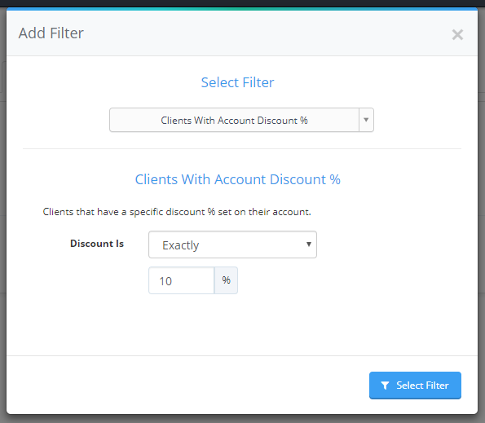
Task: Click empty footer area left of Select Filter button
Action: pos(186,386)
